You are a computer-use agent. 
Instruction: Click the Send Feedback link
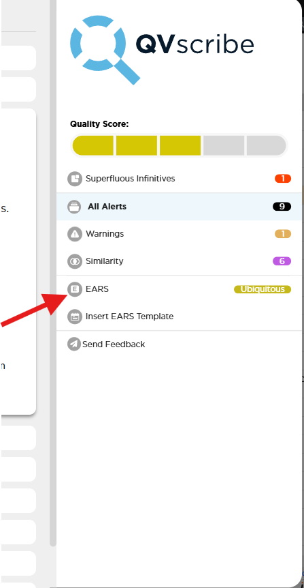(114, 344)
